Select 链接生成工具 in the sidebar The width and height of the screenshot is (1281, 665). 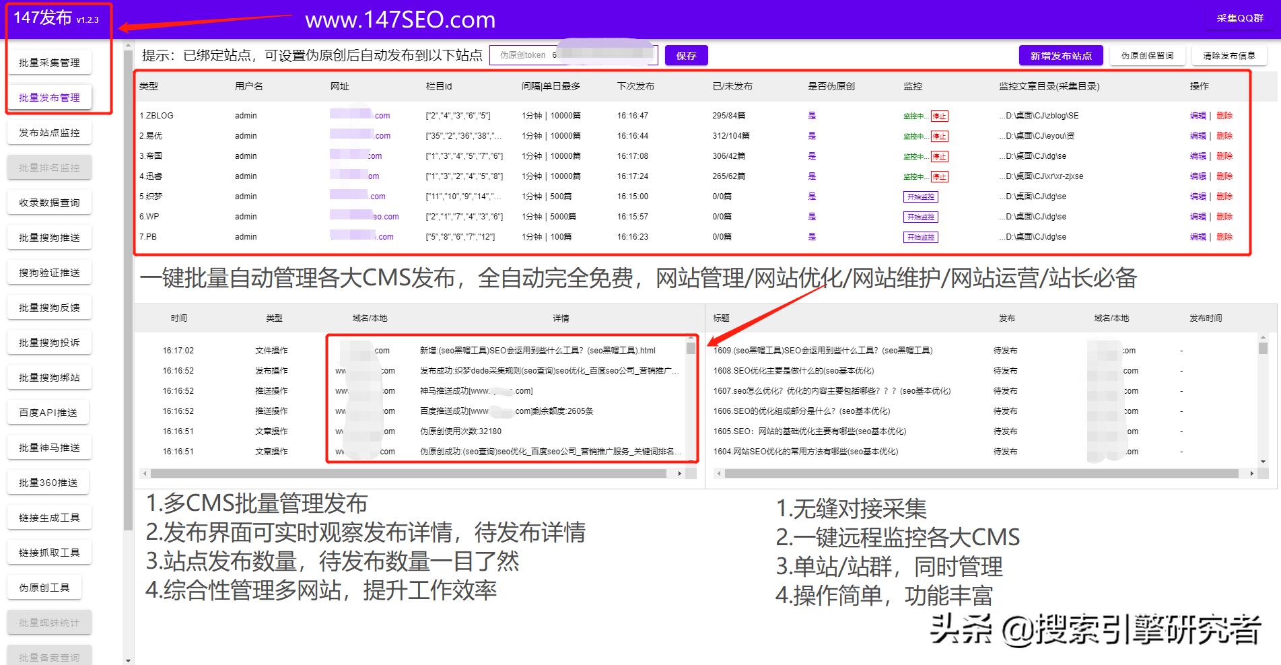(49, 516)
